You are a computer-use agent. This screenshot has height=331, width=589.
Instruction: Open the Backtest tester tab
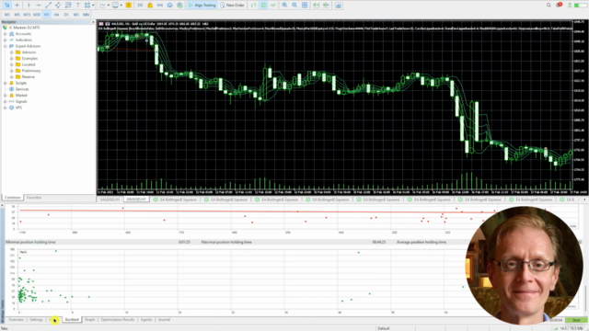(x=72, y=320)
